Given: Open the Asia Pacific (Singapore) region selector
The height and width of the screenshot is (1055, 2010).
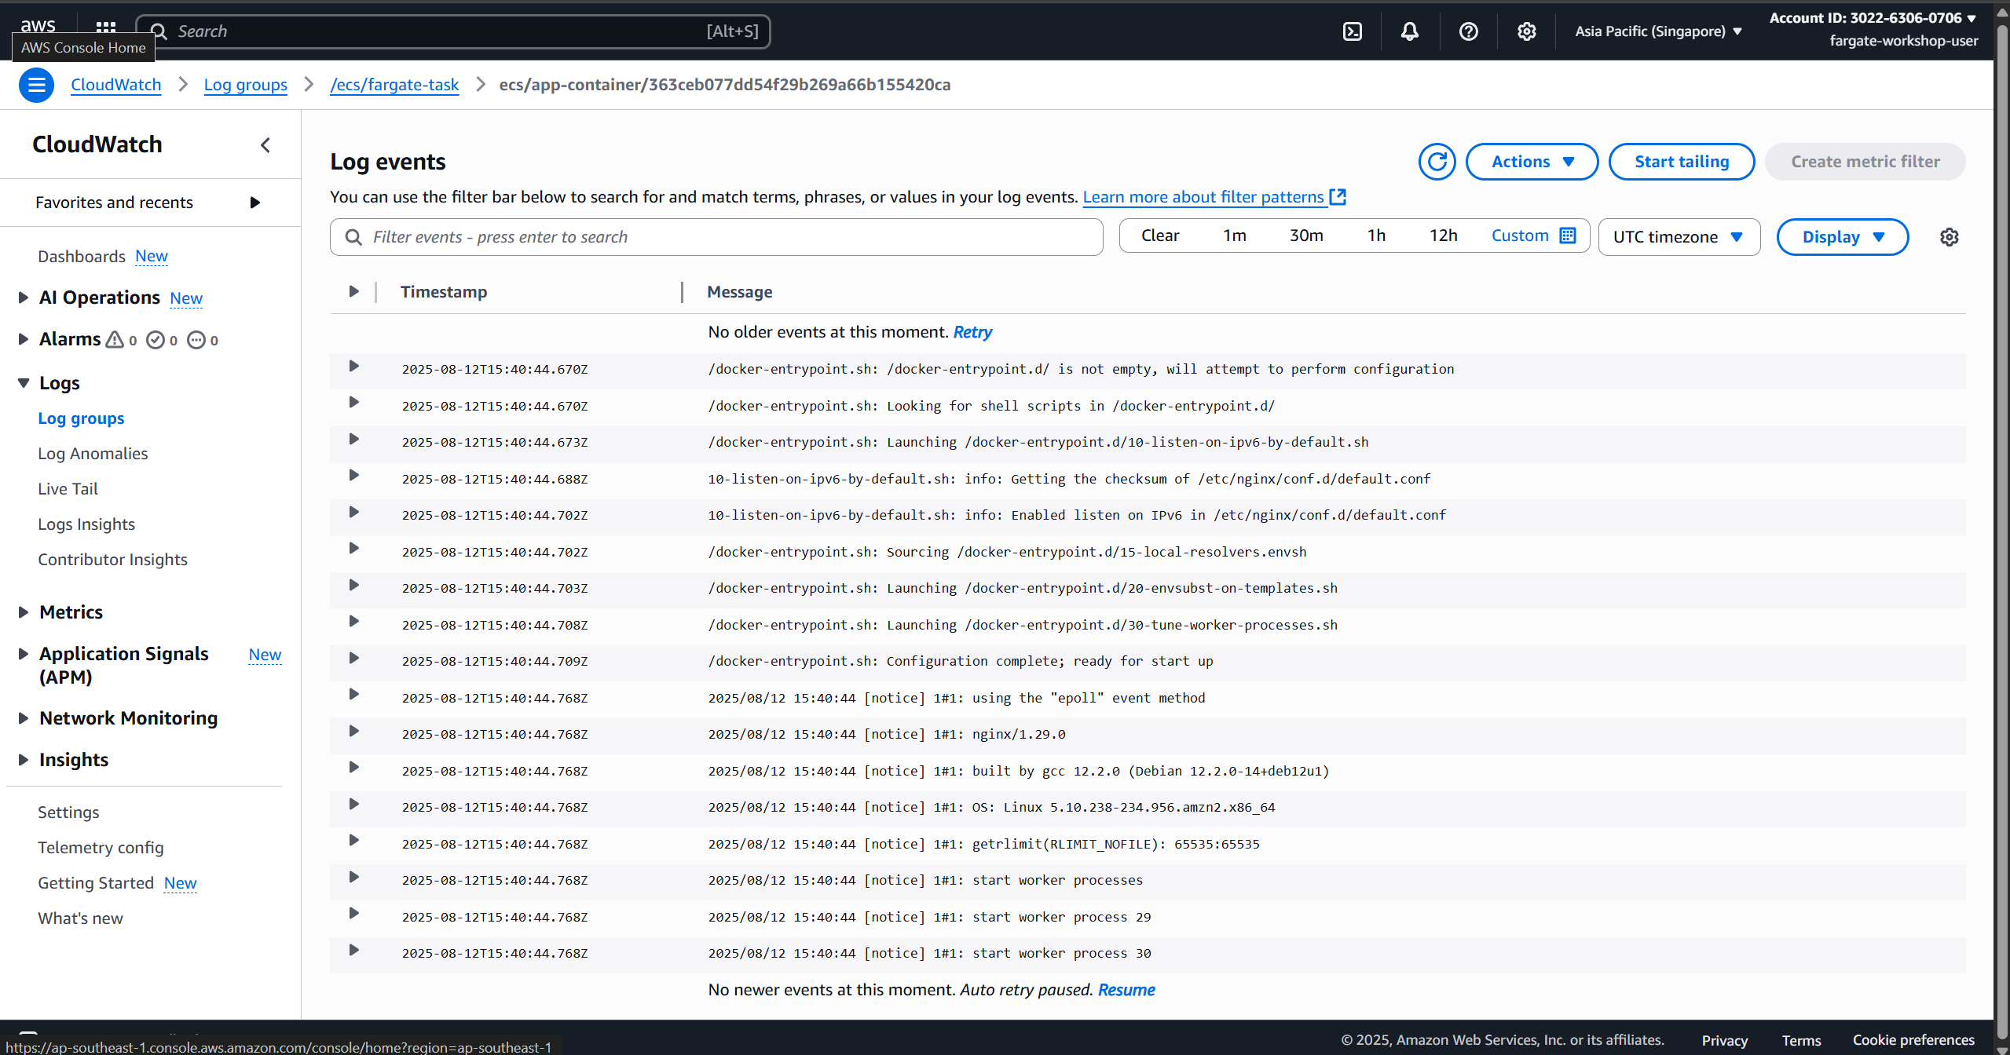Looking at the screenshot, I should [x=1658, y=31].
